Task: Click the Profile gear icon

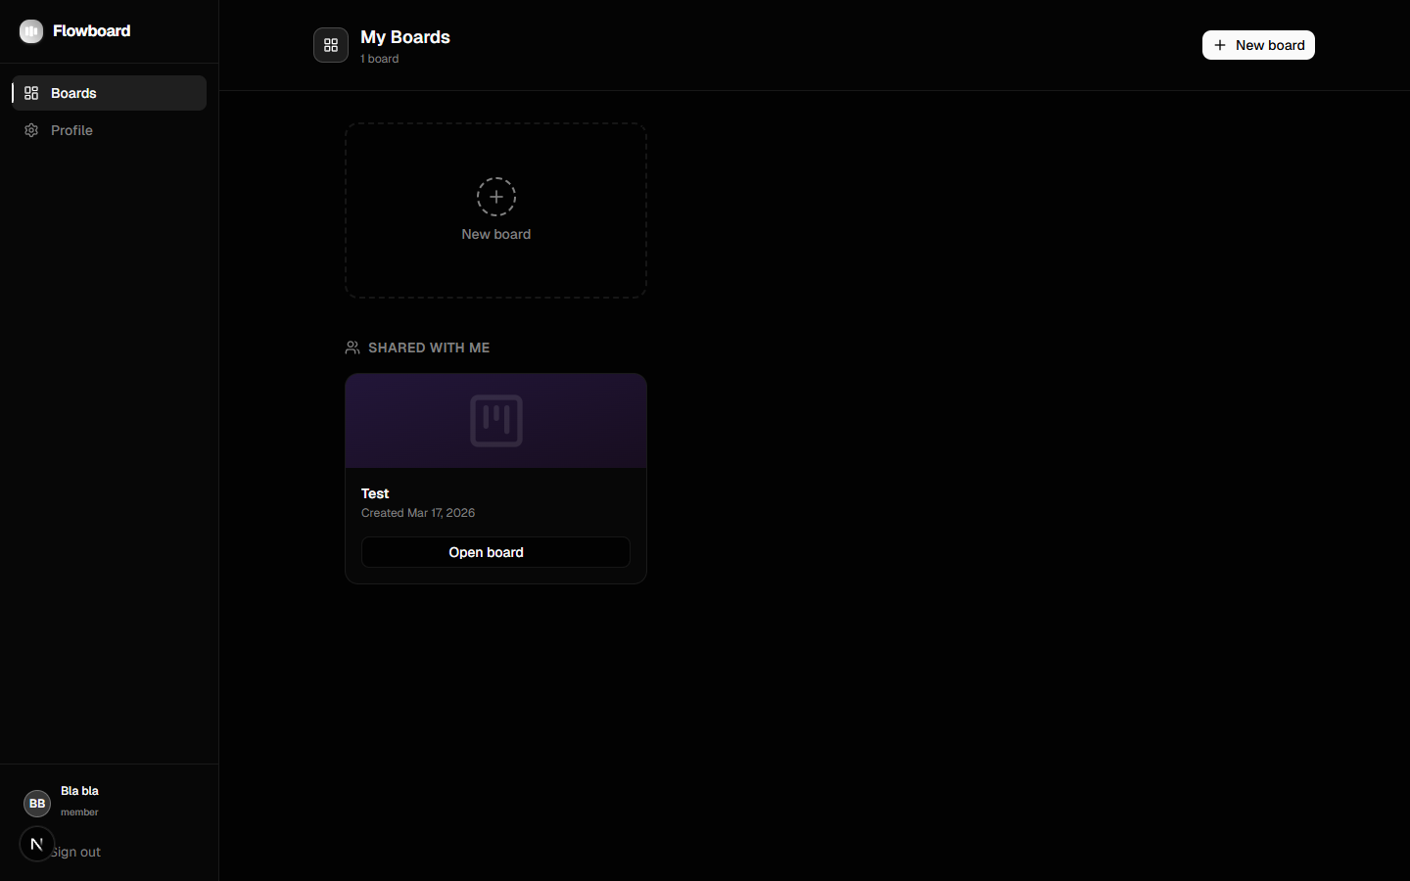Action: coord(31,130)
